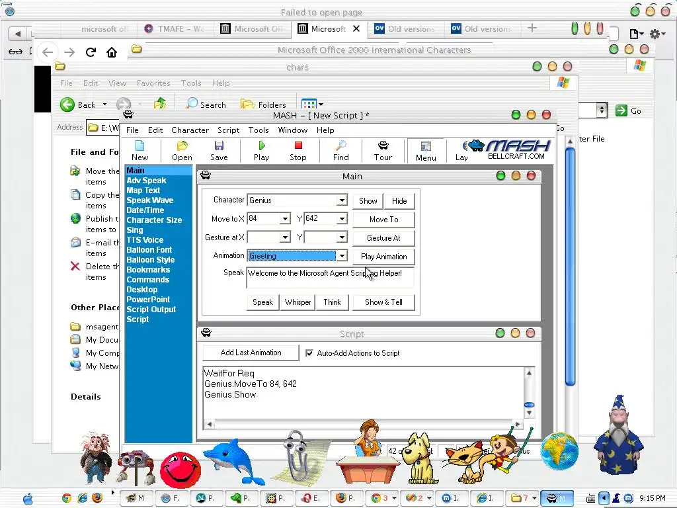Open the Move to X value dropdown
The height and width of the screenshot is (508, 677).
[x=285, y=218]
